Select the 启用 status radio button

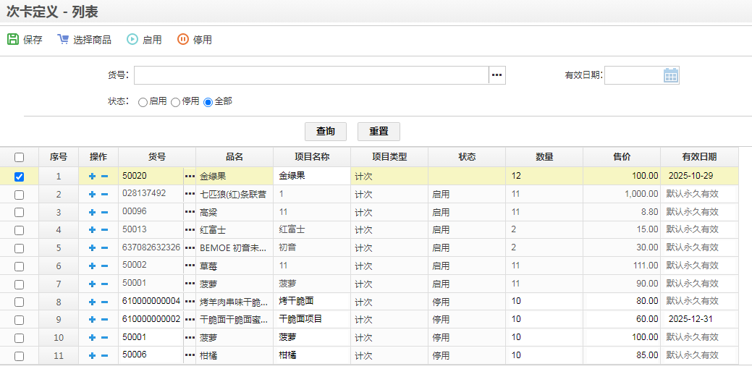tap(143, 103)
